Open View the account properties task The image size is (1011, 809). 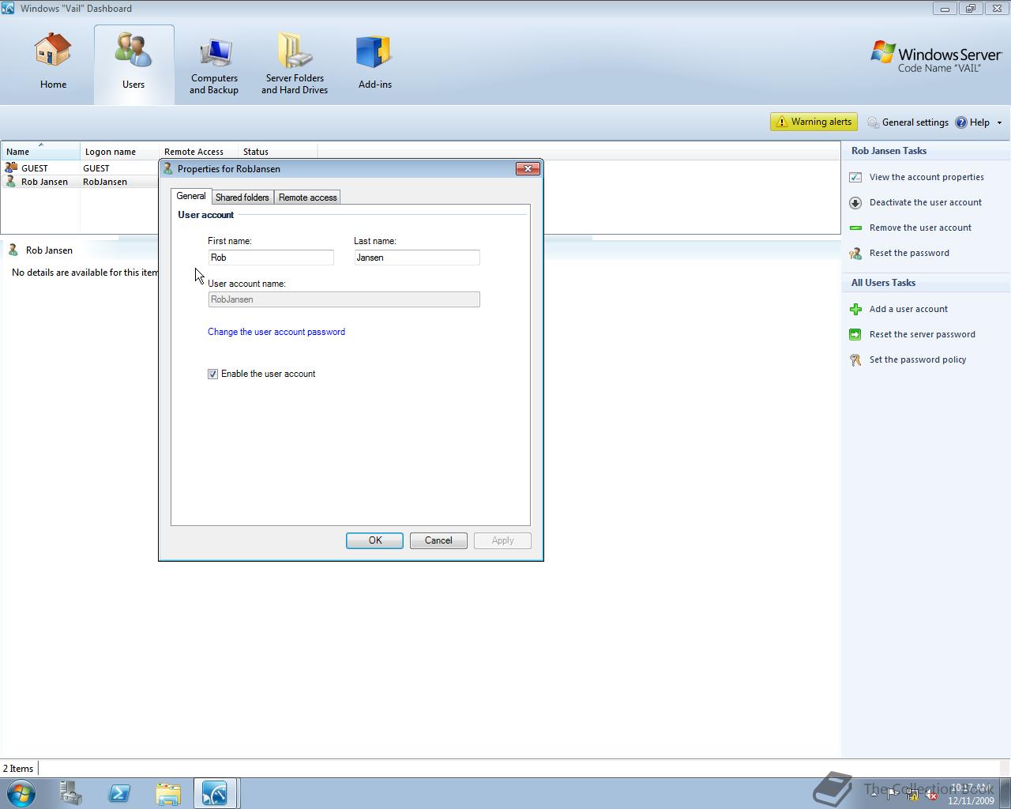[926, 177]
